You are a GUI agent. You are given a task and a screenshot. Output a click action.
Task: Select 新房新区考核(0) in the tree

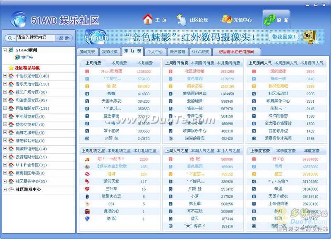30,173
